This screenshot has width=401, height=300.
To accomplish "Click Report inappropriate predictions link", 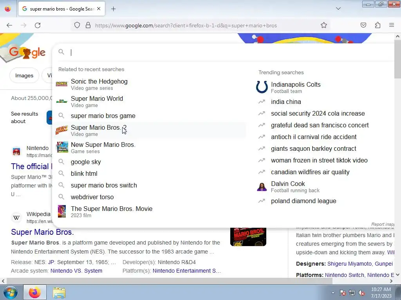I will click(383, 224).
